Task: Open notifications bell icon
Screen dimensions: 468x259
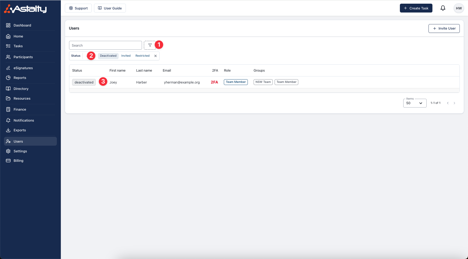Action: pos(443,8)
